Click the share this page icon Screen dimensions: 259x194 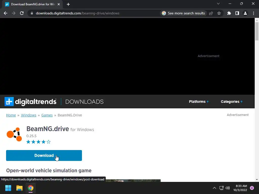[211, 13]
